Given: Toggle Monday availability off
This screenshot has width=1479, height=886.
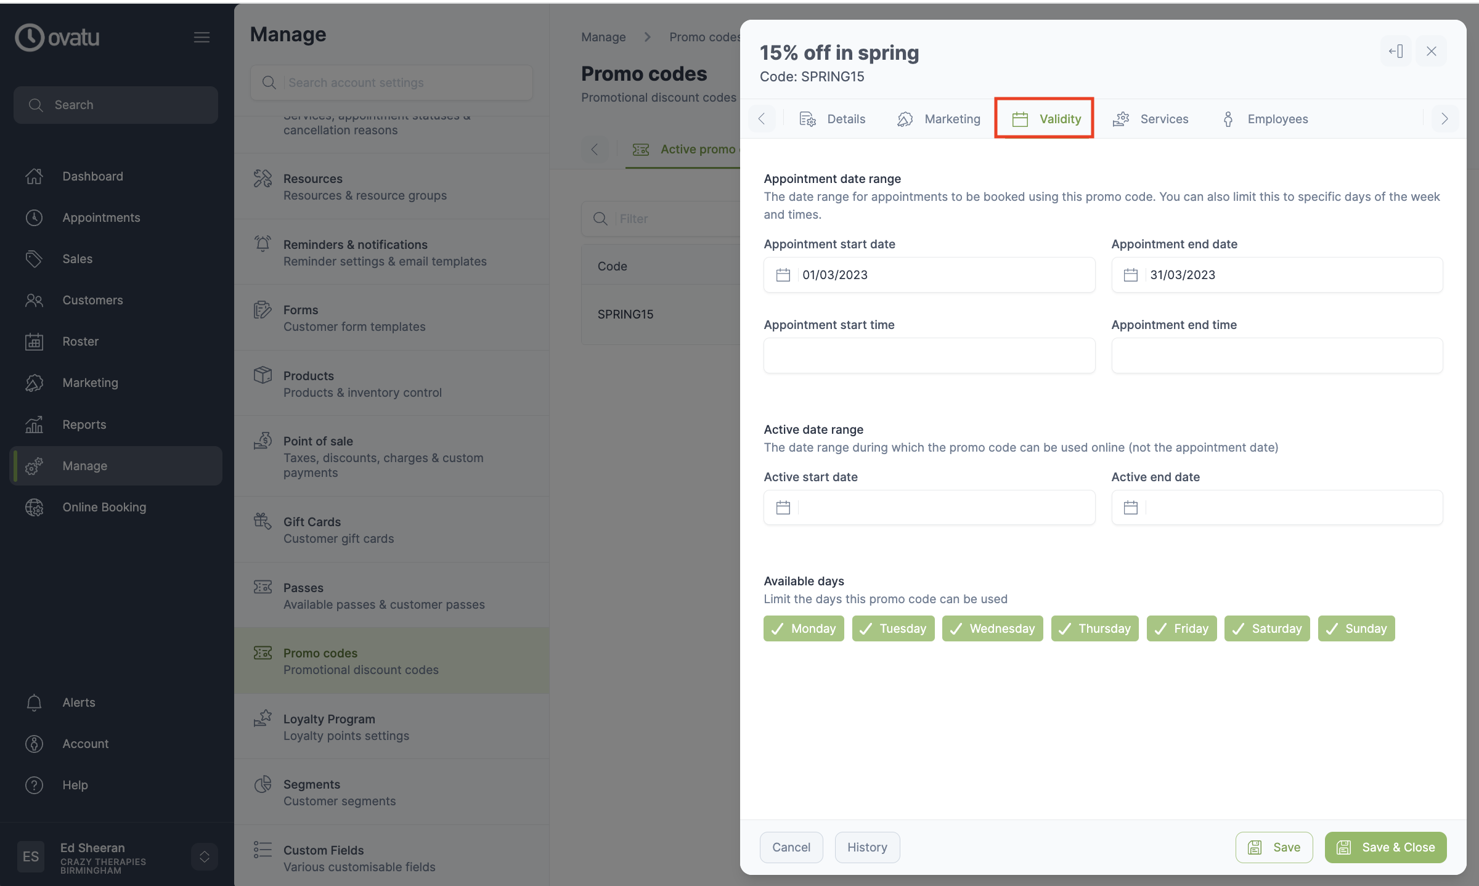Looking at the screenshot, I should click(x=804, y=628).
